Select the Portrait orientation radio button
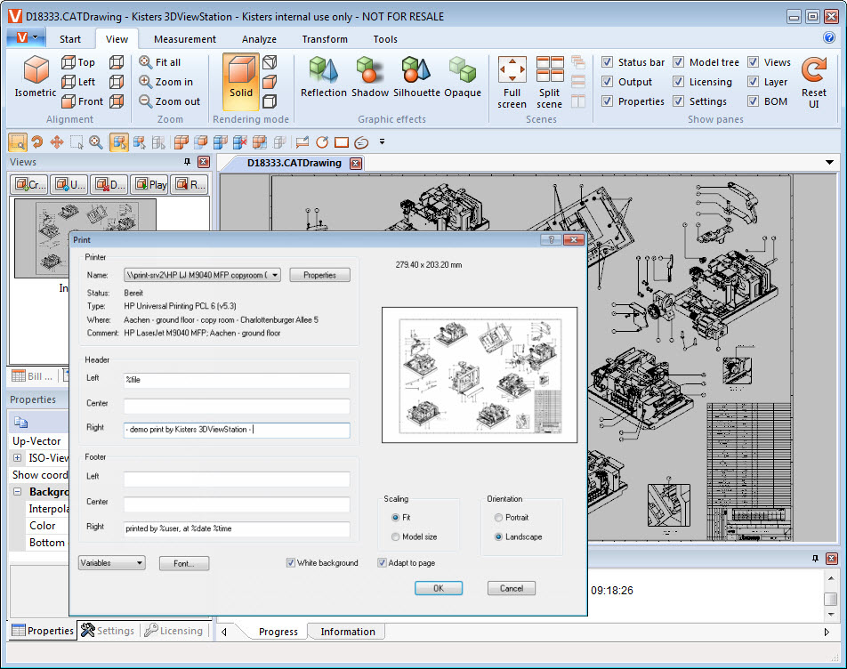 [498, 517]
